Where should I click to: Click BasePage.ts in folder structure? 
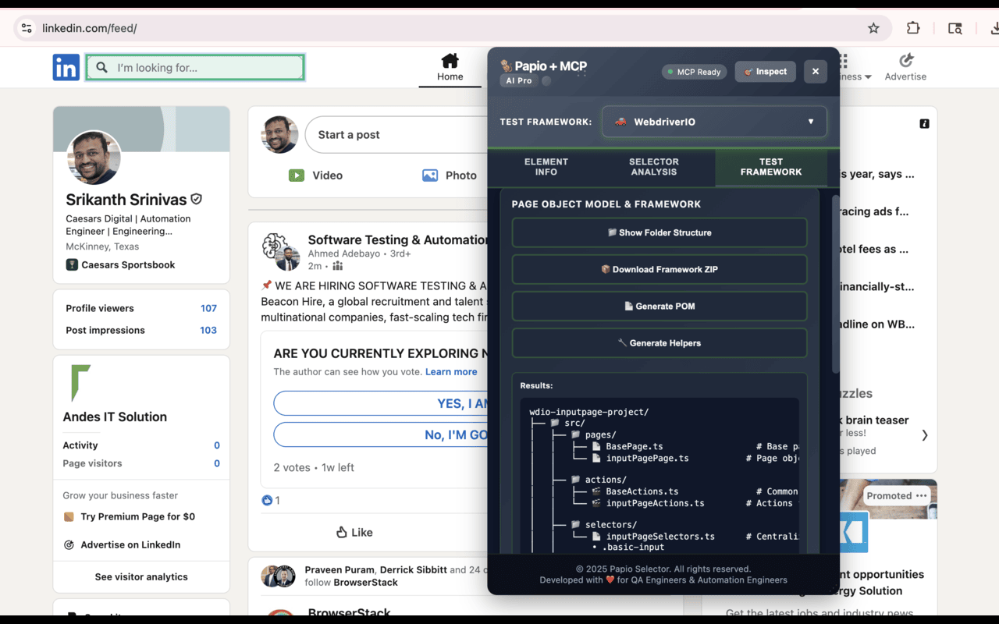pos(635,446)
